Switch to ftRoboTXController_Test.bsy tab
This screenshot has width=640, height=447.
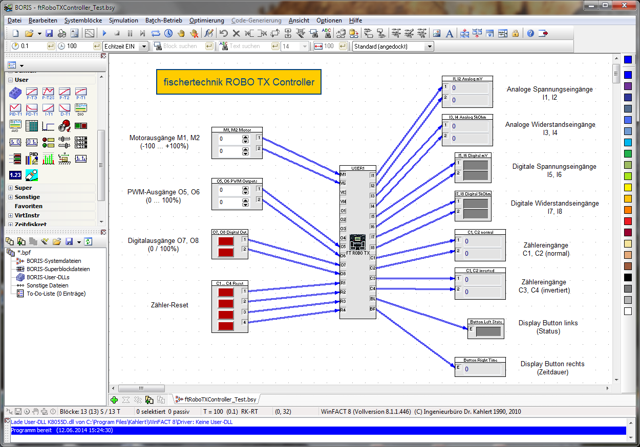tap(216, 399)
